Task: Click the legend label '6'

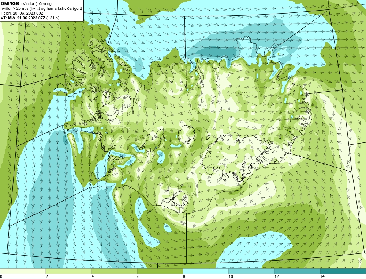Action: 138,276
